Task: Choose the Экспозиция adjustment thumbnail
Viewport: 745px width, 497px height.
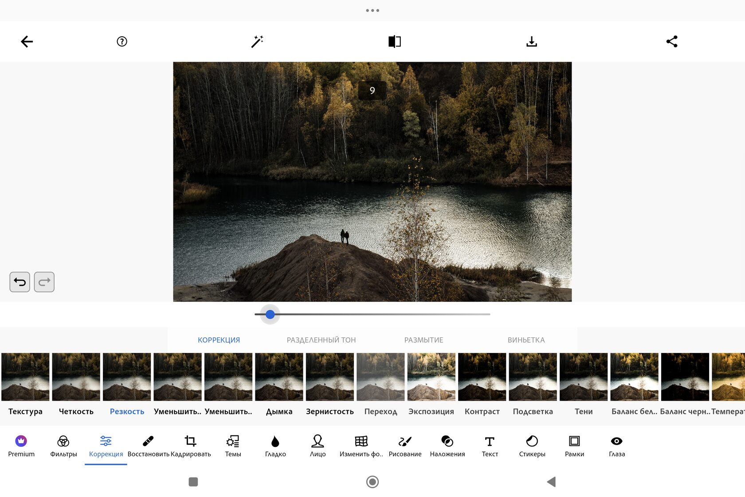Action: pyautogui.click(x=431, y=377)
